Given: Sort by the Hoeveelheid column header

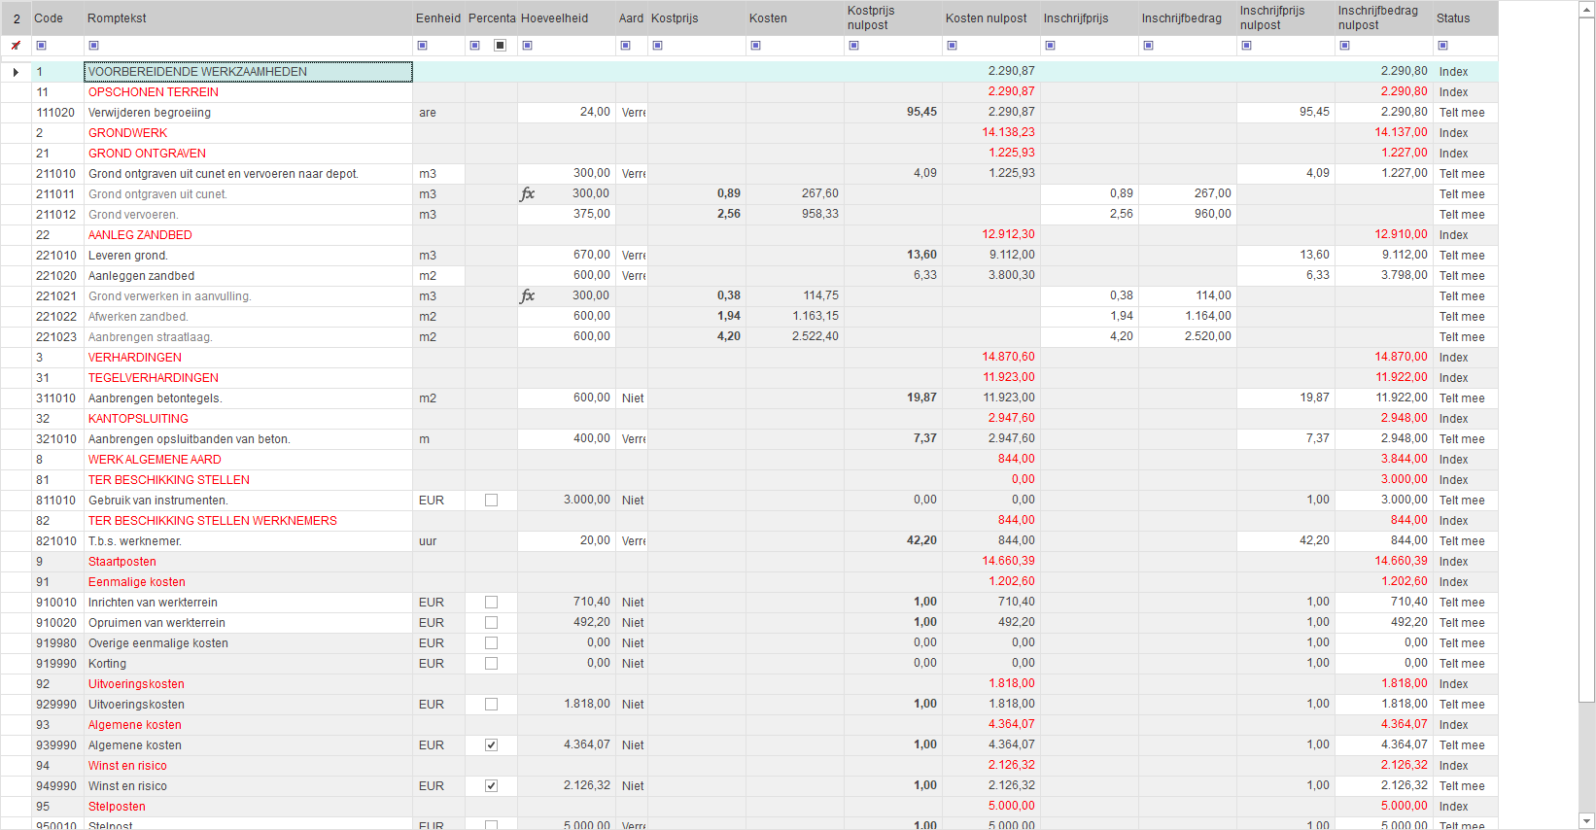Looking at the screenshot, I should coord(567,18).
